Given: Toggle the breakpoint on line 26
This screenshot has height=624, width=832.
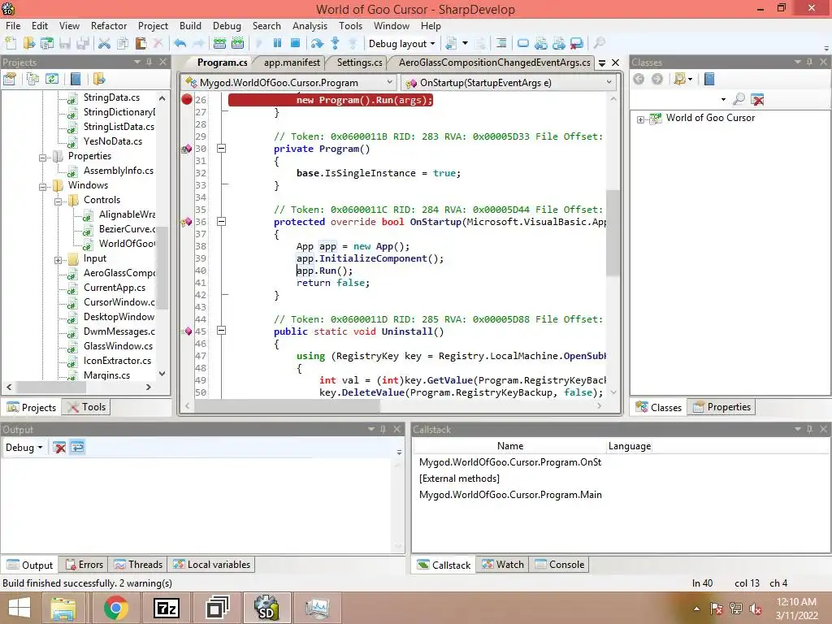Looking at the screenshot, I should (187, 99).
